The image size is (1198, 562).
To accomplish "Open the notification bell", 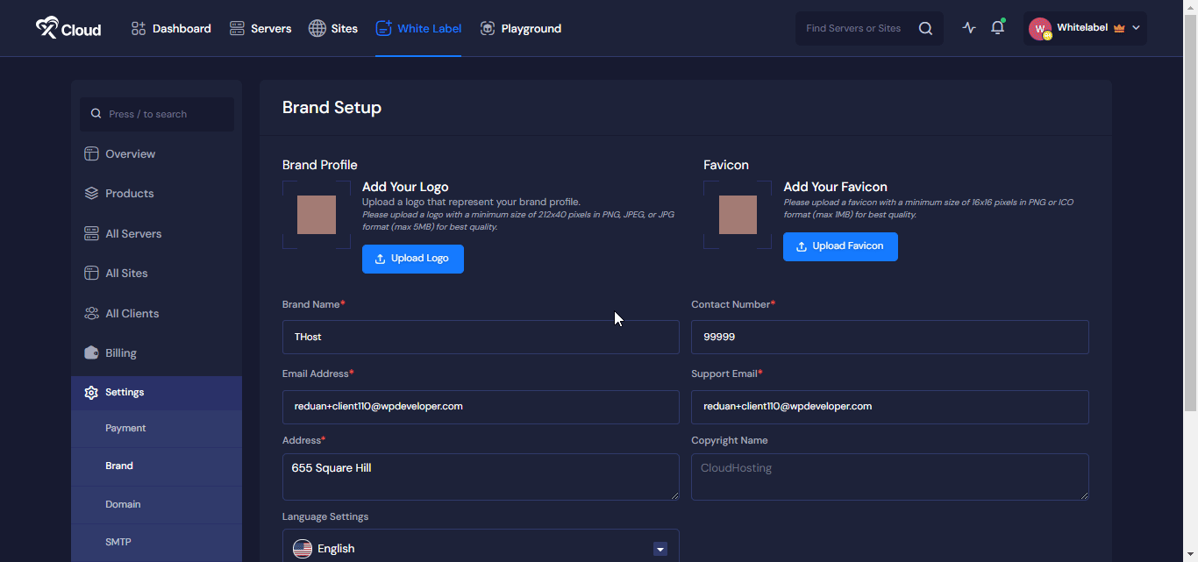I will 997,27.
